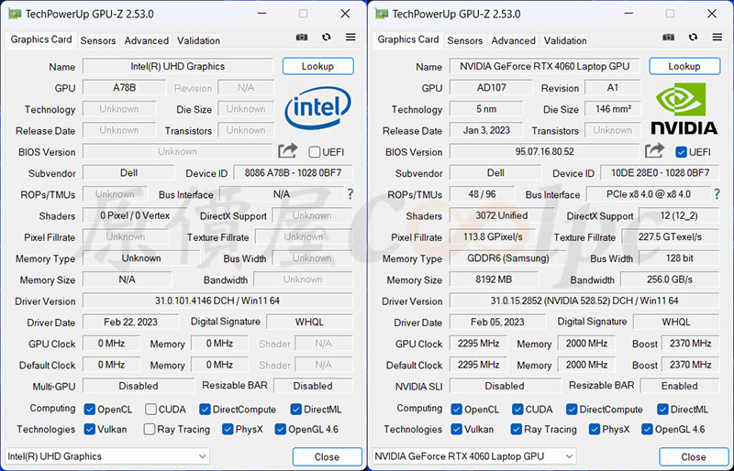This screenshot has width=734, height=471.
Task: Open NVIDIA GeForce RTX 4060 GPU selector dropdown
Action: [473, 456]
